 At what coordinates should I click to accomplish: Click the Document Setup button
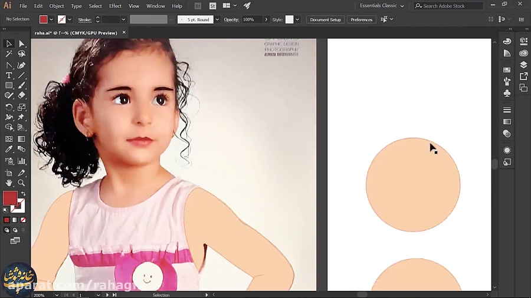[x=326, y=19]
